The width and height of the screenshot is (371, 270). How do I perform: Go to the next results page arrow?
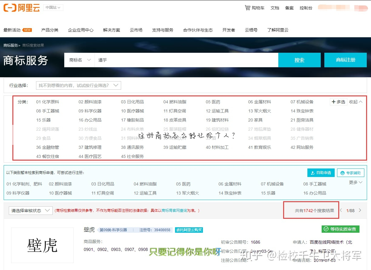pos(360,210)
